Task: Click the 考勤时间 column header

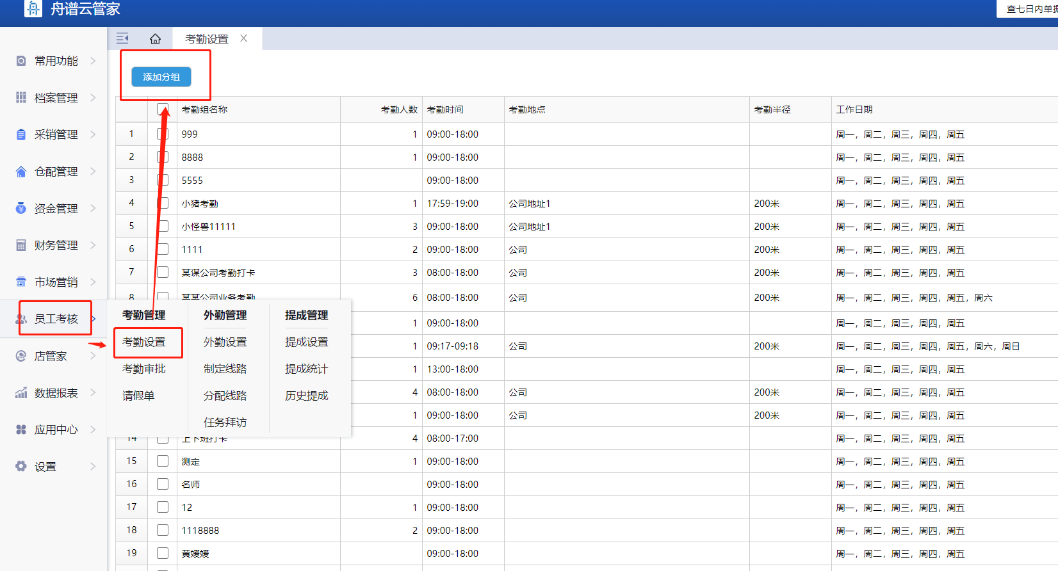Action: click(445, 109)
